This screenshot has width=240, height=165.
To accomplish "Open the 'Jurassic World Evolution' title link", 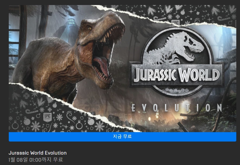I will pos(37,153).
